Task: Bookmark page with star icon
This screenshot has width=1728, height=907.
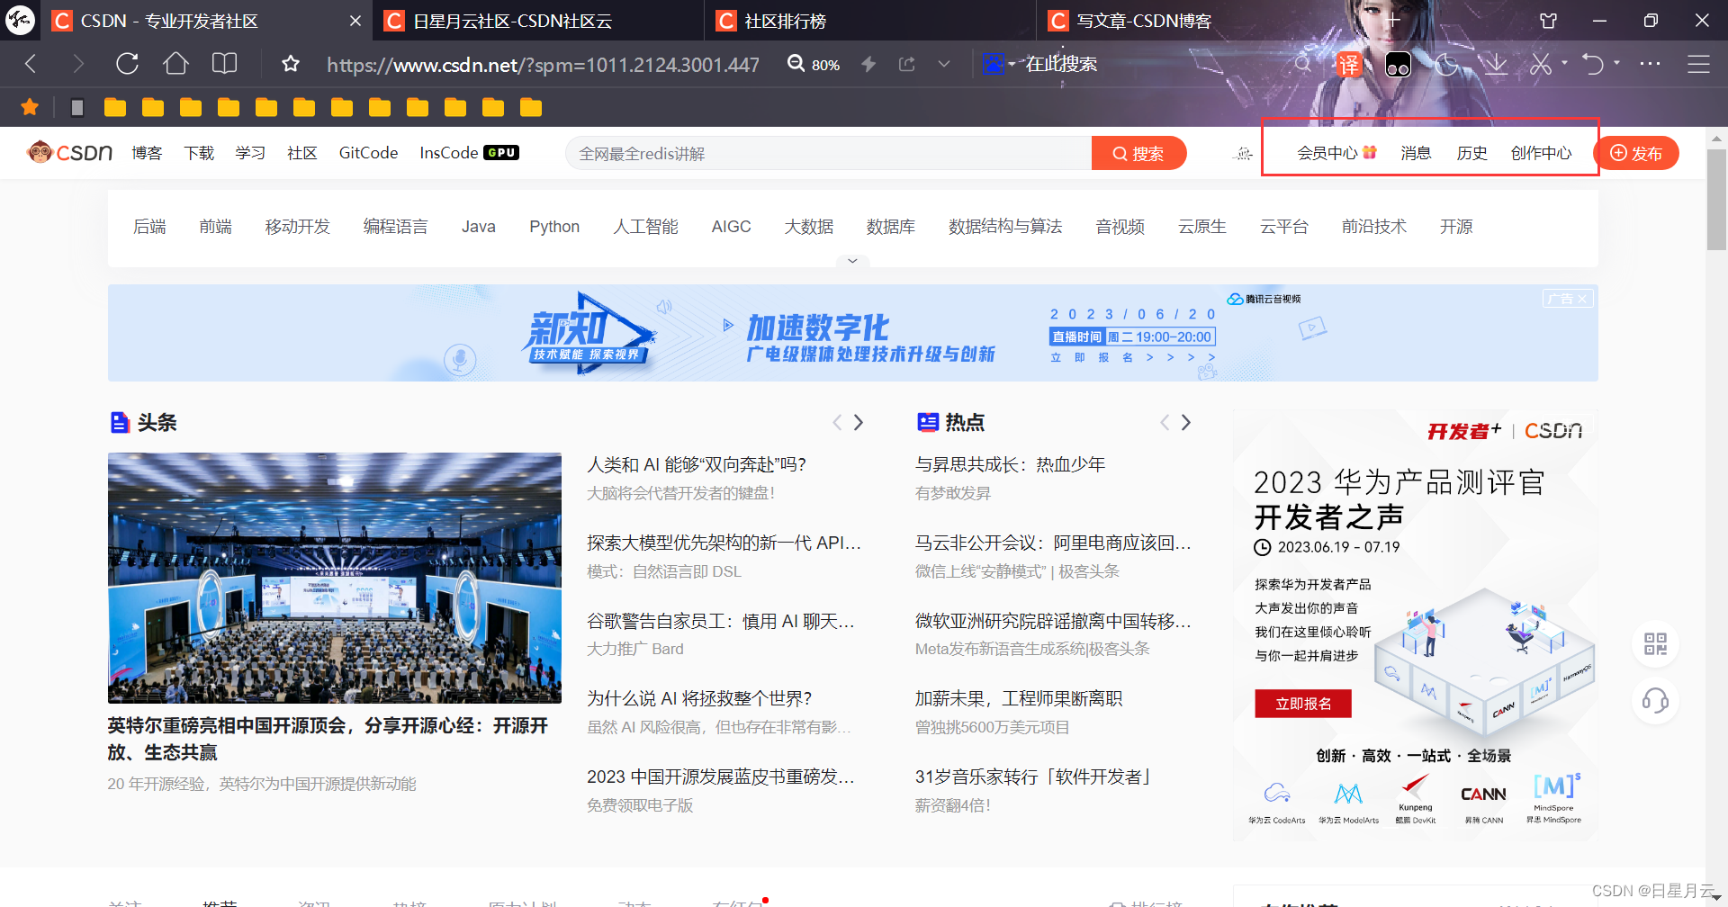Action: tap(290, 64)
